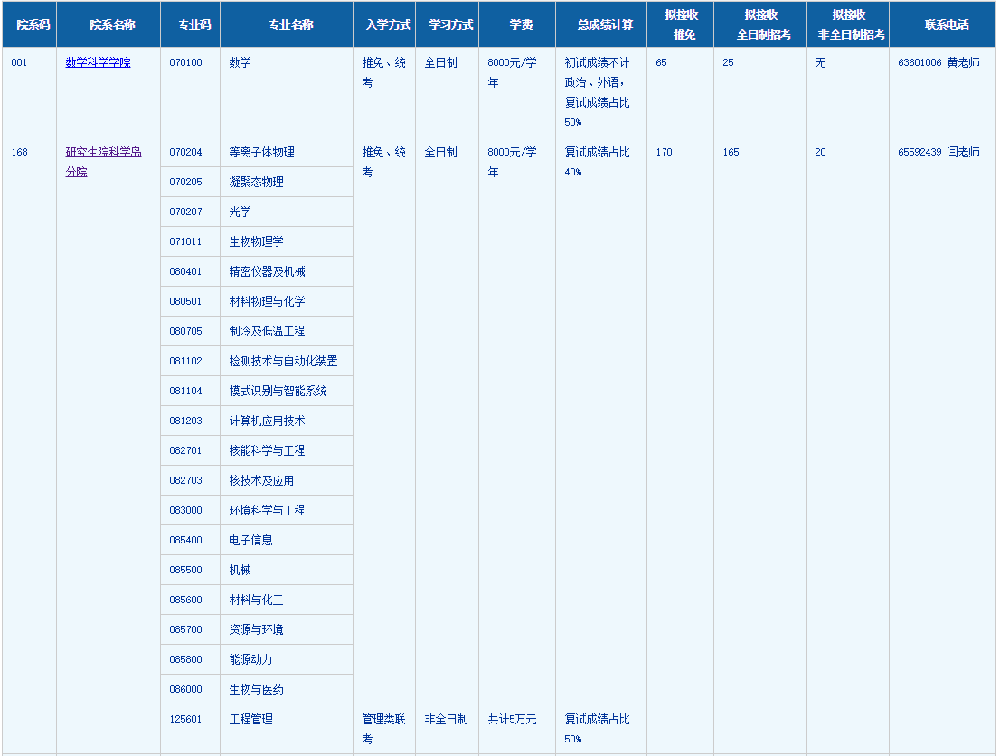
Task: Click phone number 63601006 黄老师
Action: (x=939, y=62)
